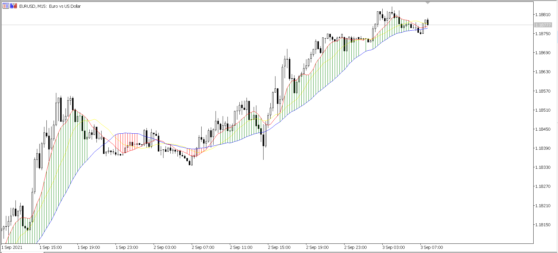The height and width of the screenshot is (253, 558).
Task: Click the 1 Sep 19:00 time label
Action: tap(89, 247)
